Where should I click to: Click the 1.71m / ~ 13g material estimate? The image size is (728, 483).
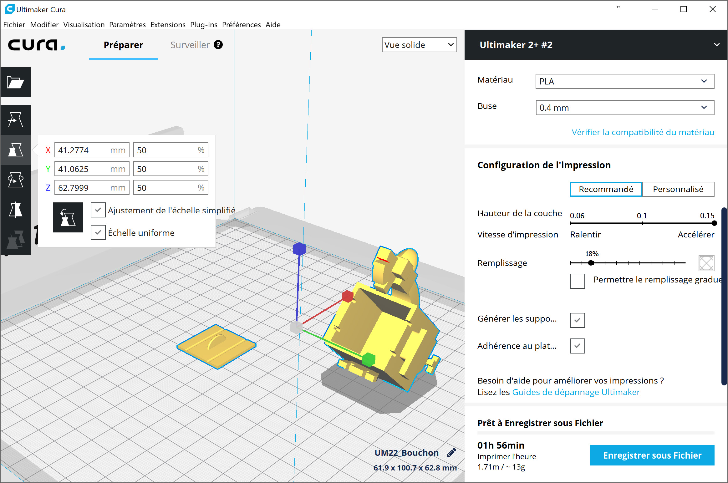(501, 467)
